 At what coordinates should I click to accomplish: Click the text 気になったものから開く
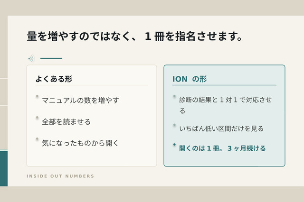coord(80,143)
